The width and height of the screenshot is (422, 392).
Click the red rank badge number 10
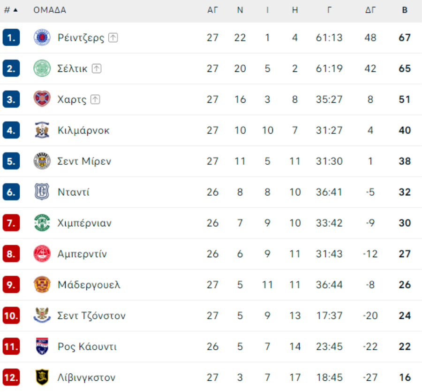click(11, 315)
